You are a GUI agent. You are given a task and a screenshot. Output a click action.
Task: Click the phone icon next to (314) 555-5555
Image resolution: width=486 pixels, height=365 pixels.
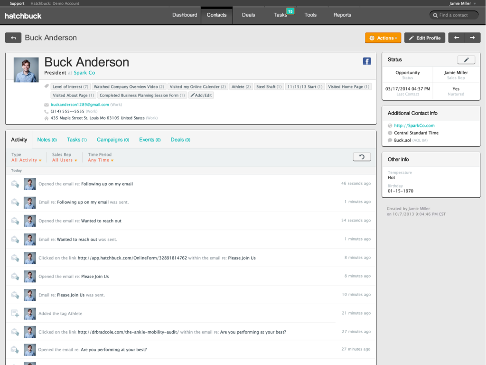(47, 111)
